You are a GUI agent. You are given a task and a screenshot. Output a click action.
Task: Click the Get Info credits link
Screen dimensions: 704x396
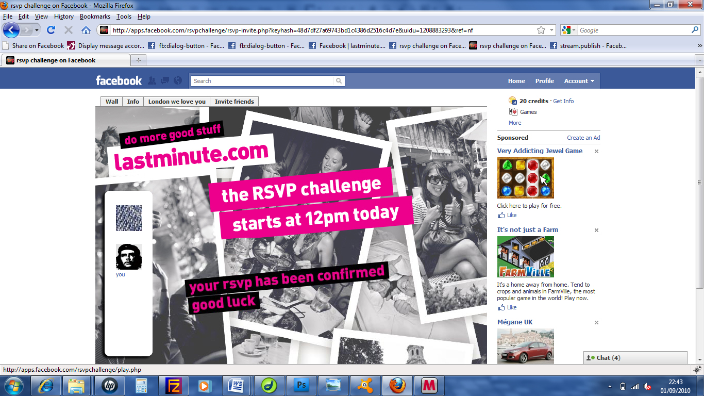click(563, 101)
